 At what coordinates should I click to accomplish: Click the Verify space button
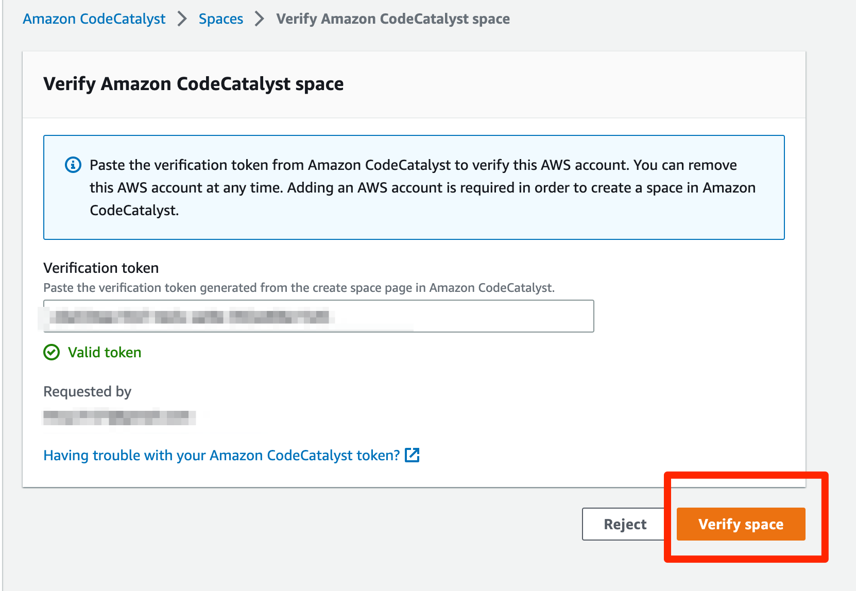click(740, 524)
